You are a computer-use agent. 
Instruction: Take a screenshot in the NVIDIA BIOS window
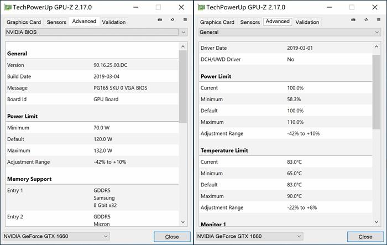pos(160,20)
